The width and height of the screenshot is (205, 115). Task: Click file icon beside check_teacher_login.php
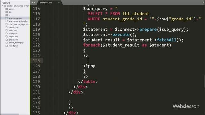[x=7, y=24]
